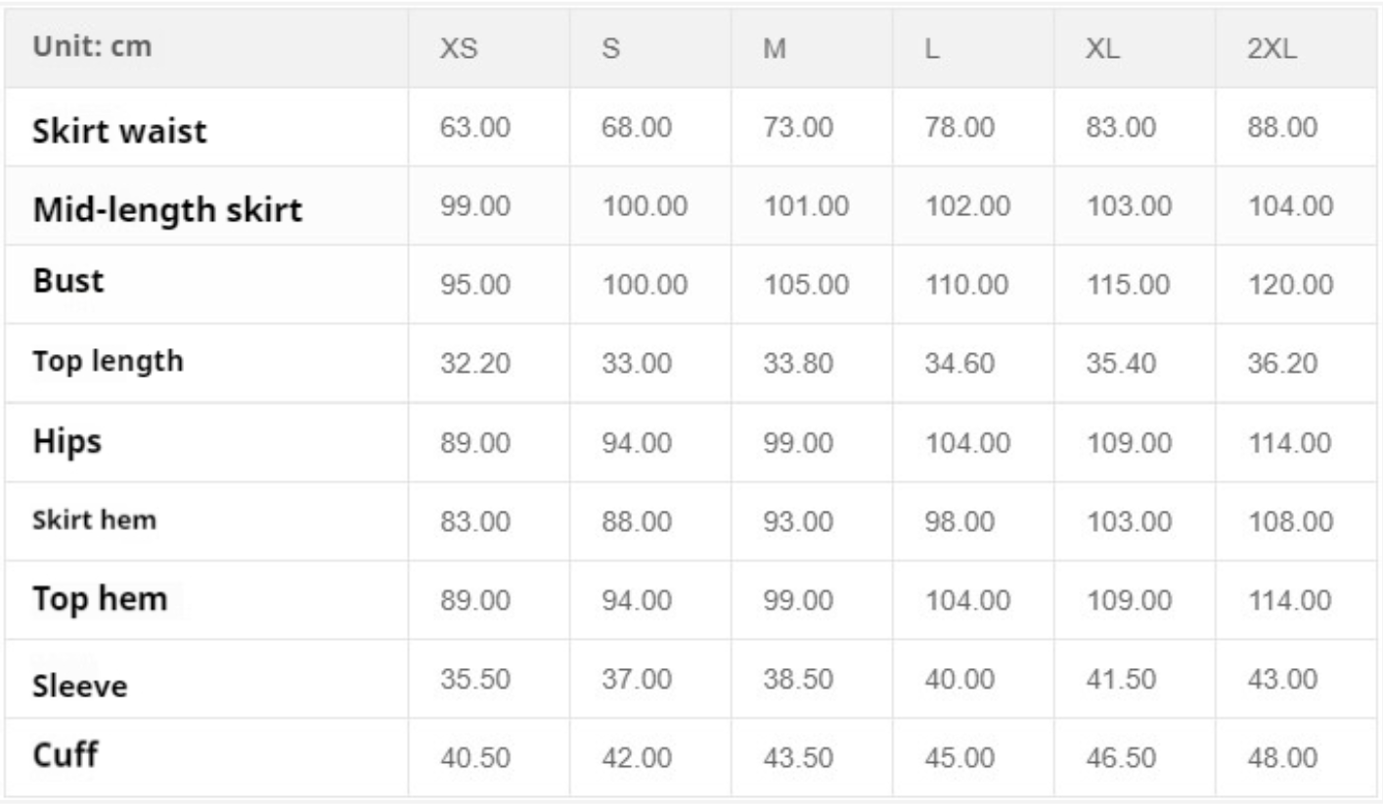Click the Sleeve row label

(x=80, y=686)
